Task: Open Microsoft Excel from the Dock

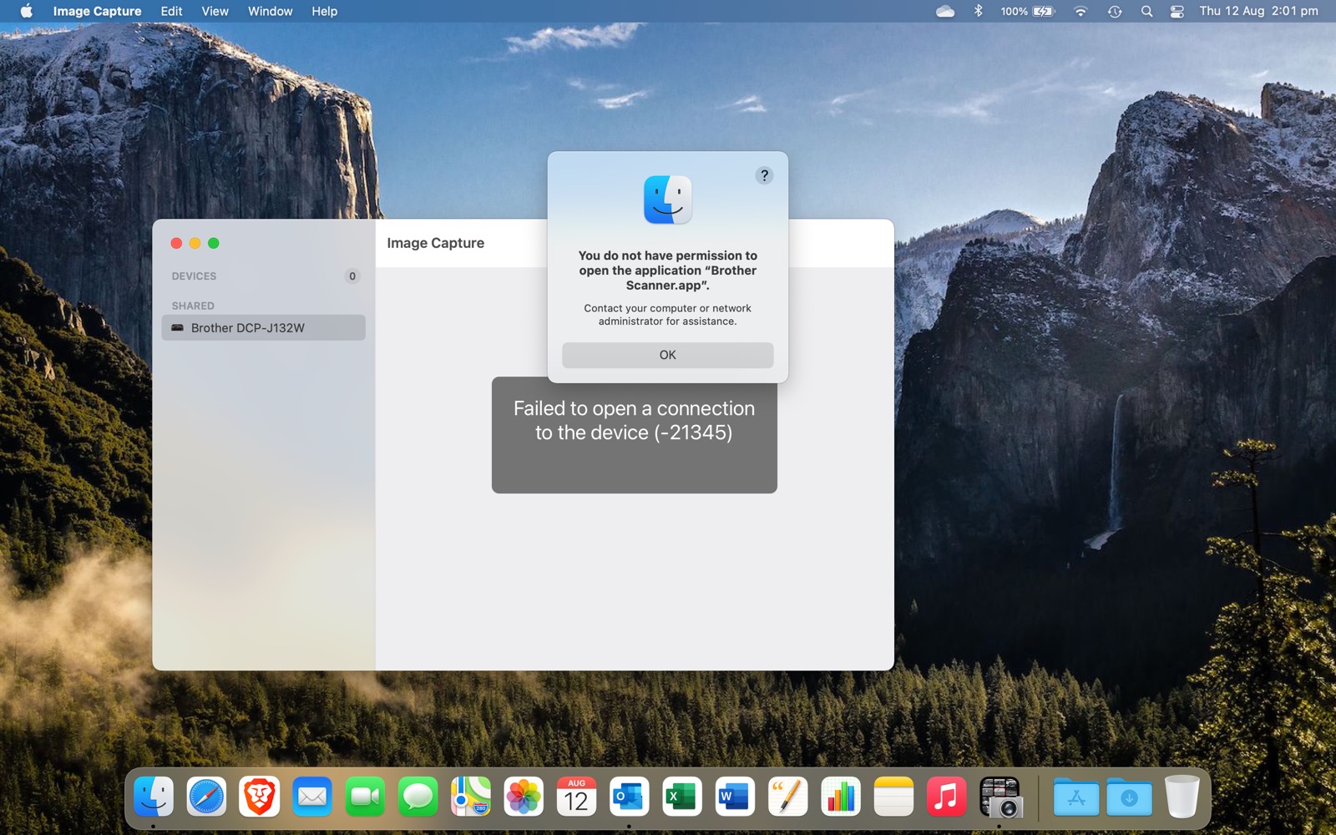Action: pos(682,797)
